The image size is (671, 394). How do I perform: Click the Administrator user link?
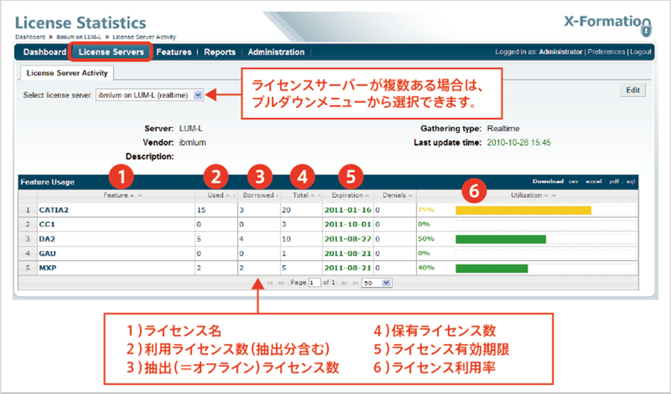[561, 51]
